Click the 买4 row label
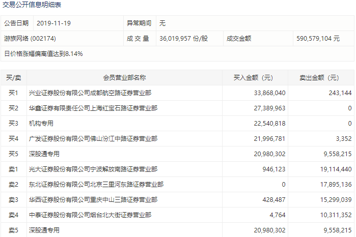356x237 pixels. click(13, 138)
